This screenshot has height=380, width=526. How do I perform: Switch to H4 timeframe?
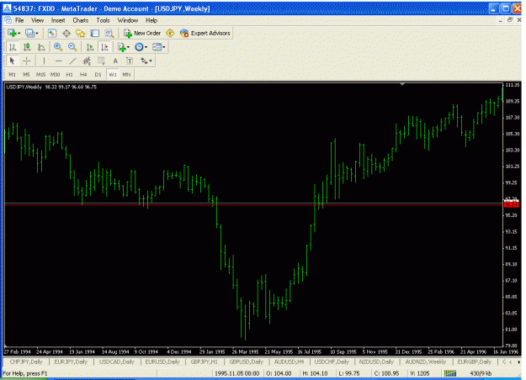coord(83,75)
